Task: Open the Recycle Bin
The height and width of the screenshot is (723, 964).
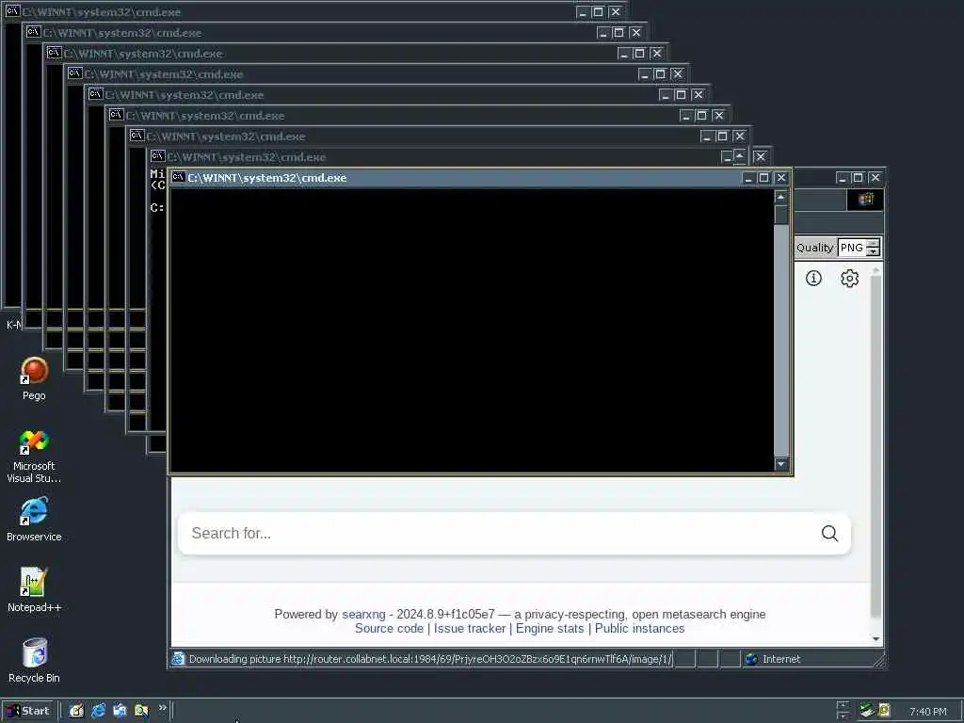Action: 34,660
